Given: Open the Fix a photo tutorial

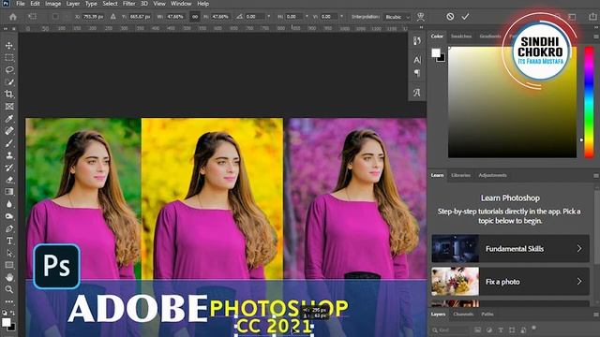Looking at the screenshot, I should pyautogui.click(x=510, y=282).
